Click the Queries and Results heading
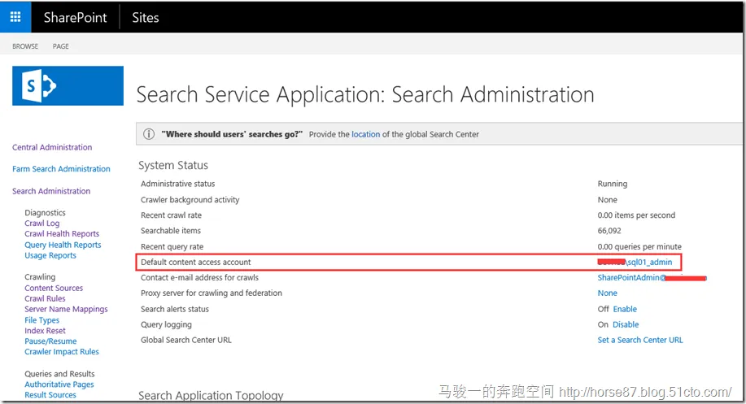Image resolution: width=746 pixels, height=404 pixels. click(59, 374)
